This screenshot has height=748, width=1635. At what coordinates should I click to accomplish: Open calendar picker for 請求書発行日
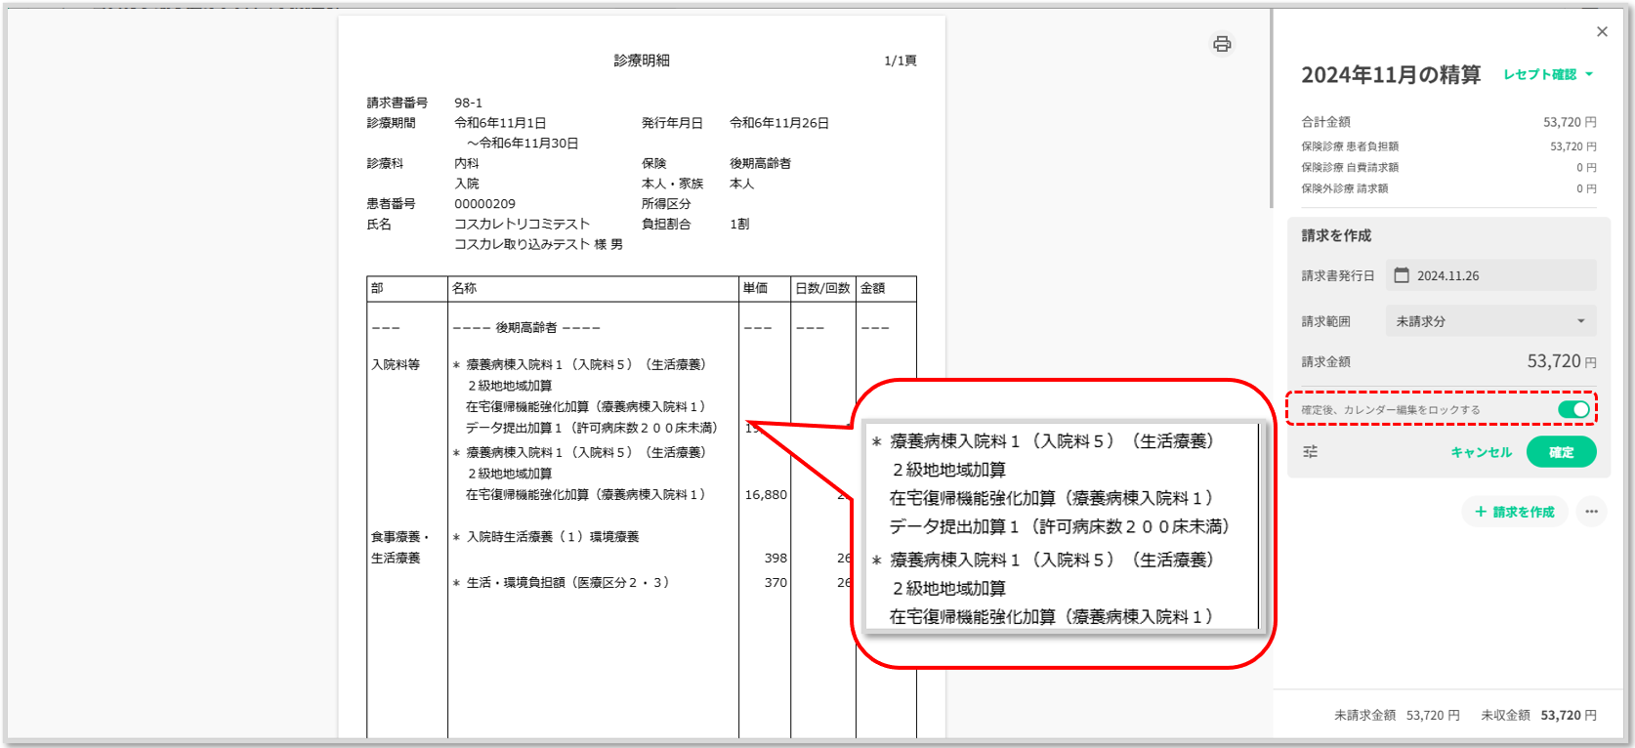click(x=1402, y=275)
